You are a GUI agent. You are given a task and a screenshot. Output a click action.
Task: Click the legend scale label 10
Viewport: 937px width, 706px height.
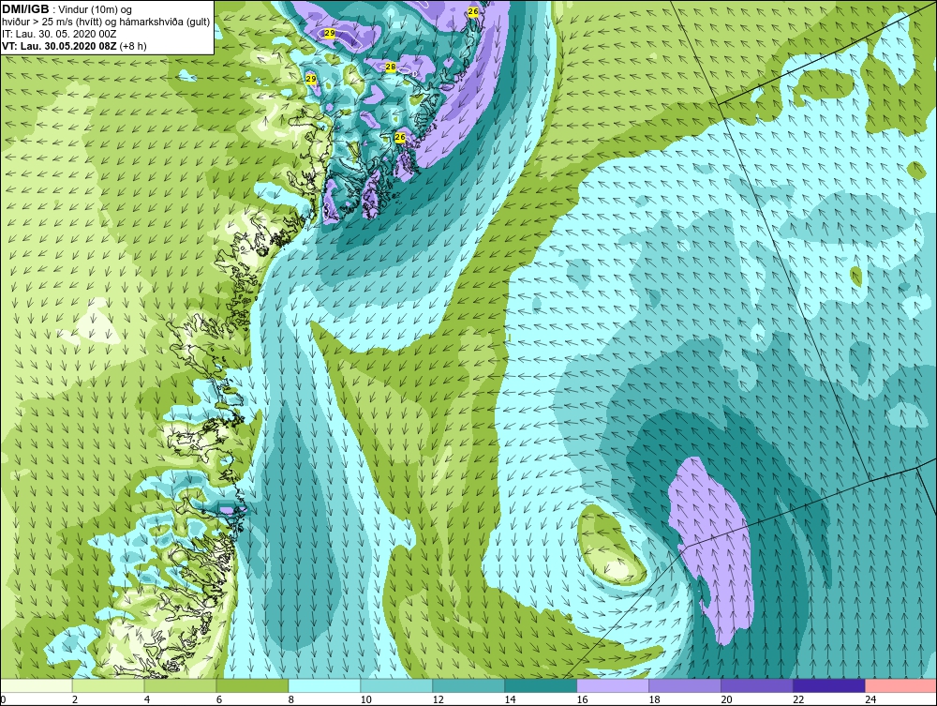click(x=365, y=699)
